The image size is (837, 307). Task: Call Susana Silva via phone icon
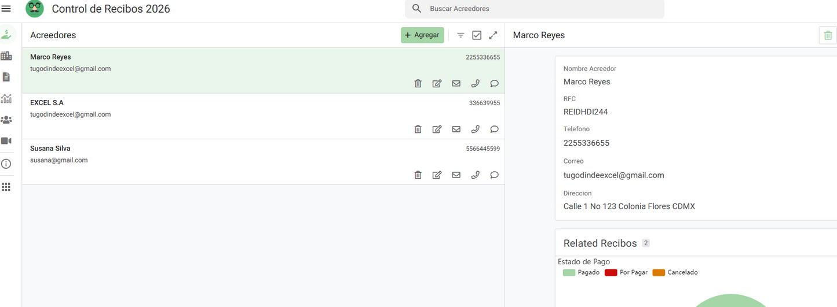tap(475, 175)
